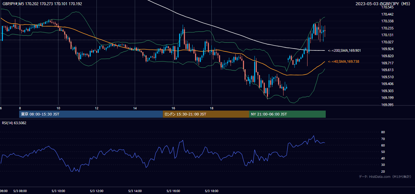415x194 pixels.
Task: Click hour marker 8 below the price chart
Action: coord(20,108)
